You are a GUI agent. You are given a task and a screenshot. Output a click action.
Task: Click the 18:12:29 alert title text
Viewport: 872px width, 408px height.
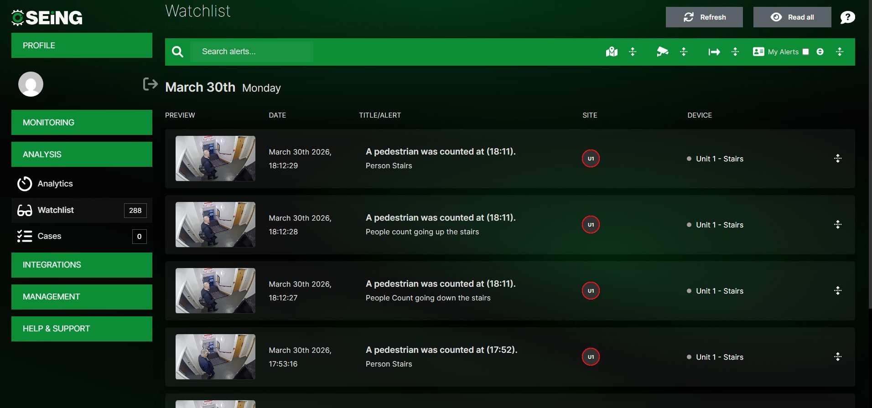(x=441, y=152)
